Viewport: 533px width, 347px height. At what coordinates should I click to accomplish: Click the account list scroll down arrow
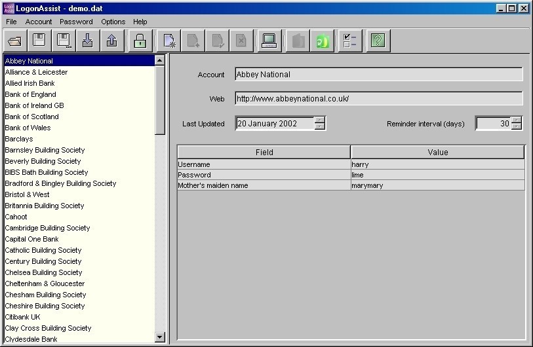click(160, 337)
